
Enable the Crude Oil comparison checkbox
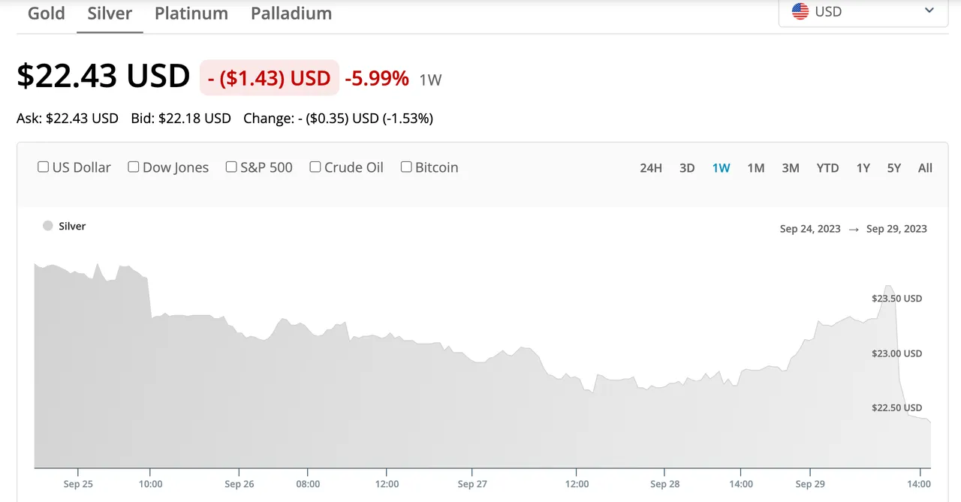pyautogui.click(x=315, y=167)
